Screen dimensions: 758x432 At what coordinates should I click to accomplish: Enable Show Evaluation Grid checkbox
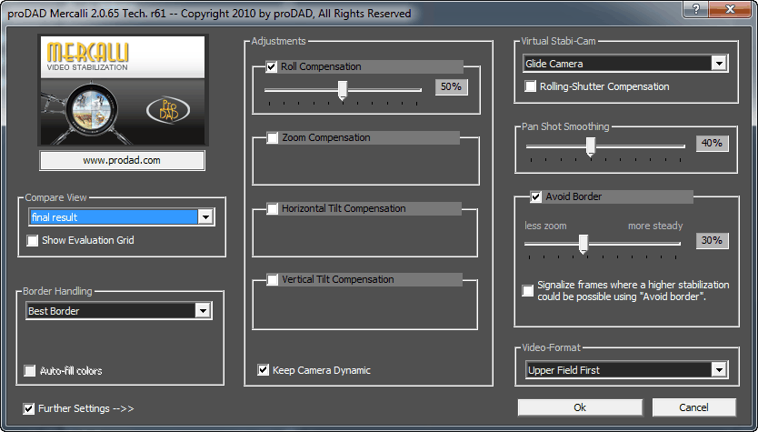click(33, 240)
